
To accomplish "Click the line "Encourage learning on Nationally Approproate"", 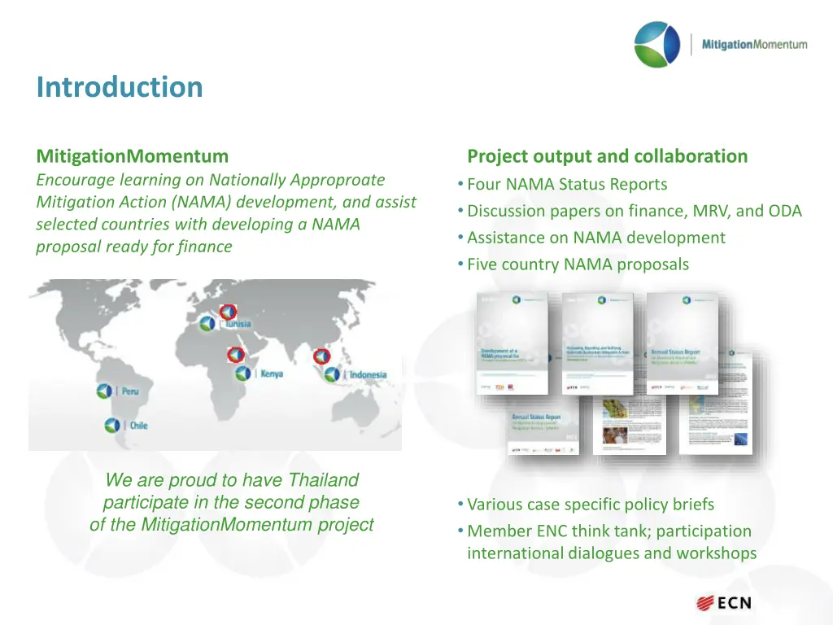I will point(211,180).
